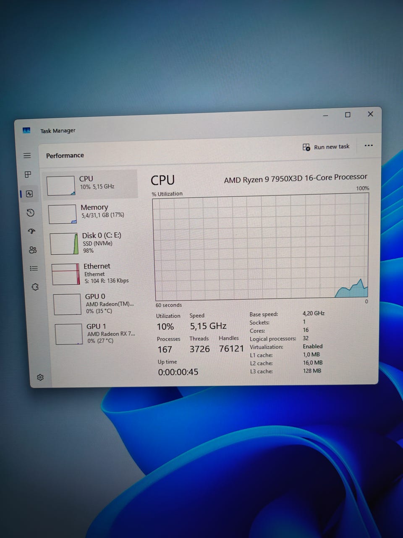Select the Performance page icon
Viewport: 403px width, 538px height.
pyautogui.click(x=29, y=194)
